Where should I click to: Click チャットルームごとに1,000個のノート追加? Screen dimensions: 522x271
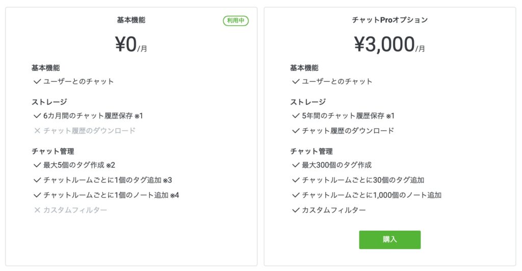click(x=372, y=195)
